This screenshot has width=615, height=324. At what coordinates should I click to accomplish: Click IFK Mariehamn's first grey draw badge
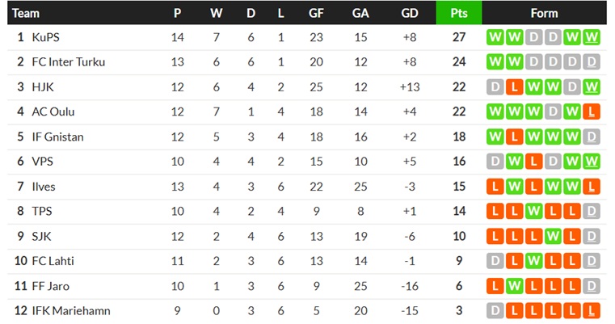click(495, 310)
